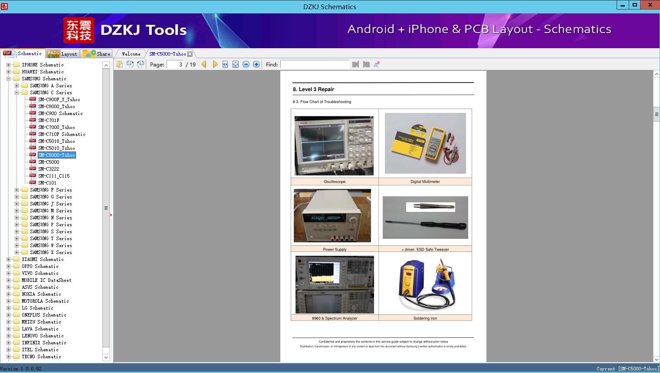Select NOKIA Schematic in tree
This screenshot has height=373, width=660.
click(41, 294)
